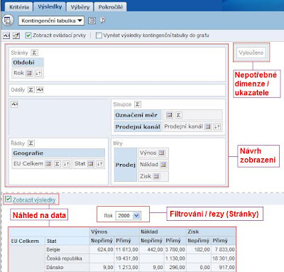284x272 pixels.
Task: Switch to the Kritéria tab
Action: (19, 7)
